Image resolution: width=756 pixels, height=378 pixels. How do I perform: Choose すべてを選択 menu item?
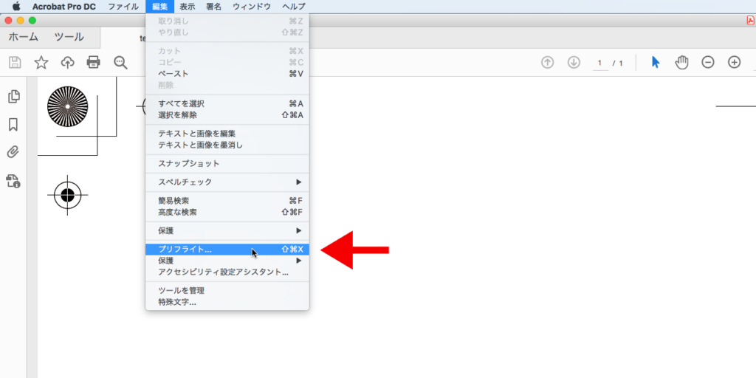point(227,103)
